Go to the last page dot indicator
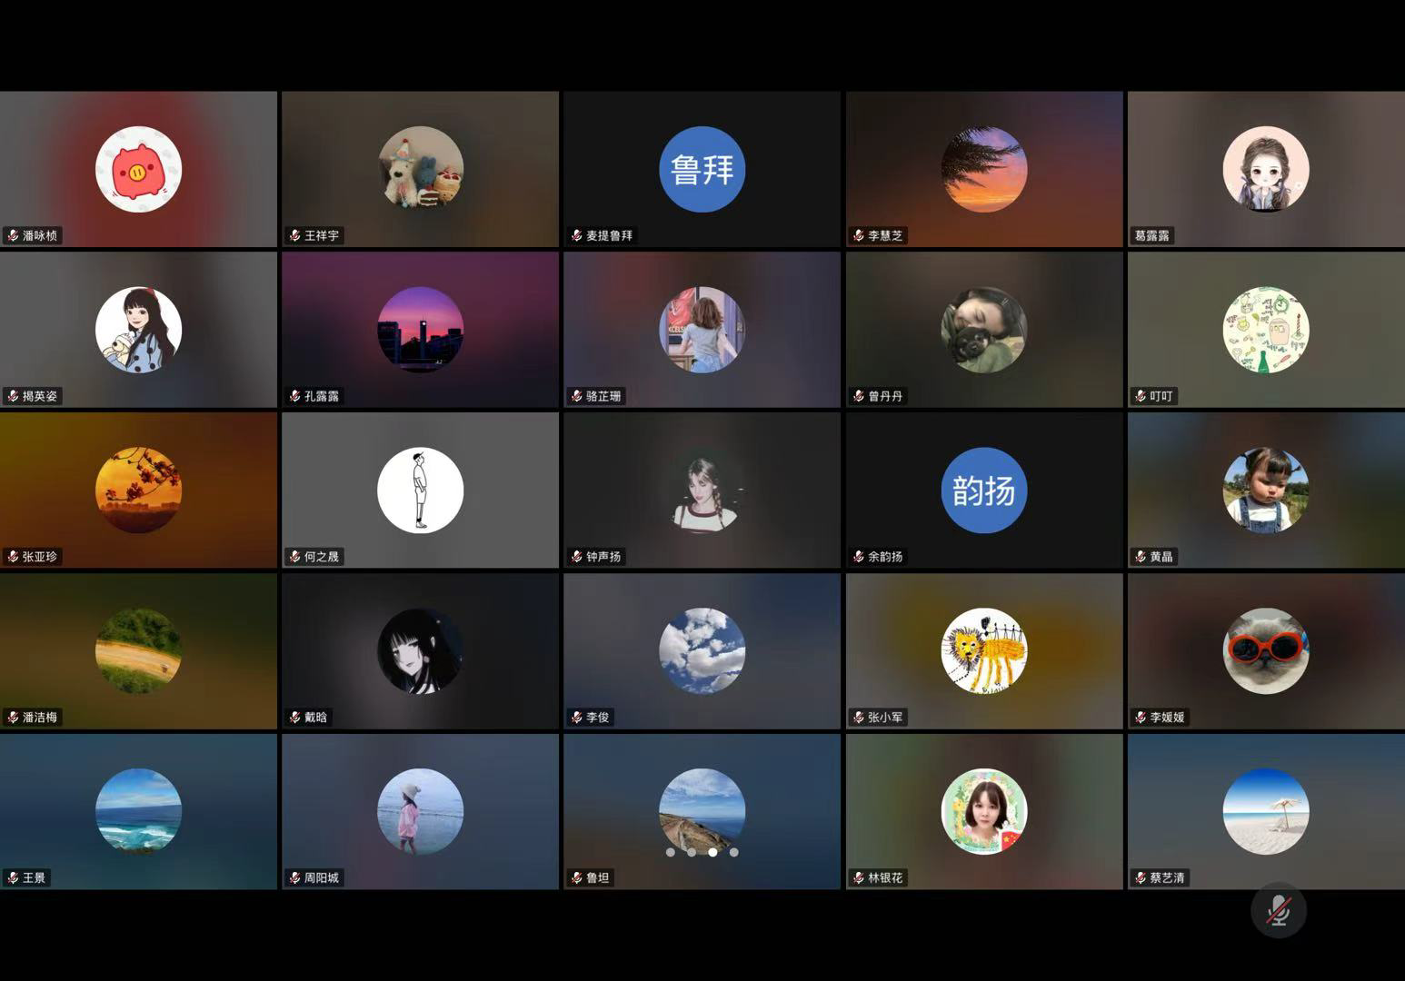1405x981 pixels. [734, 852]
